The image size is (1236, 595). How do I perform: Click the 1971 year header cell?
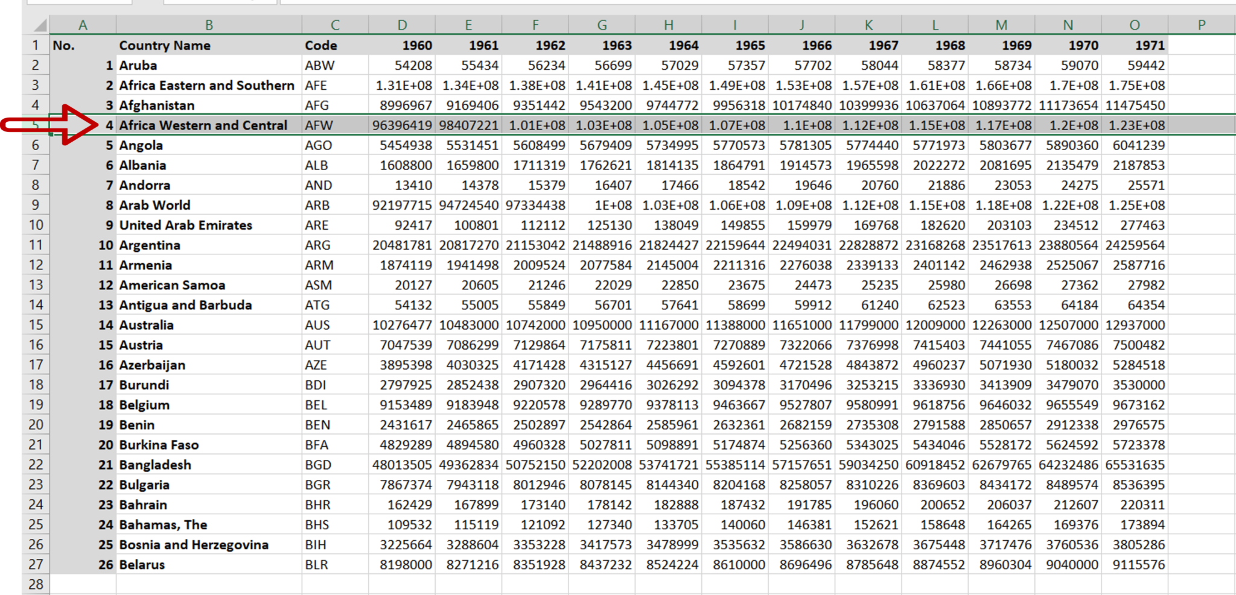coord(1135,45)
